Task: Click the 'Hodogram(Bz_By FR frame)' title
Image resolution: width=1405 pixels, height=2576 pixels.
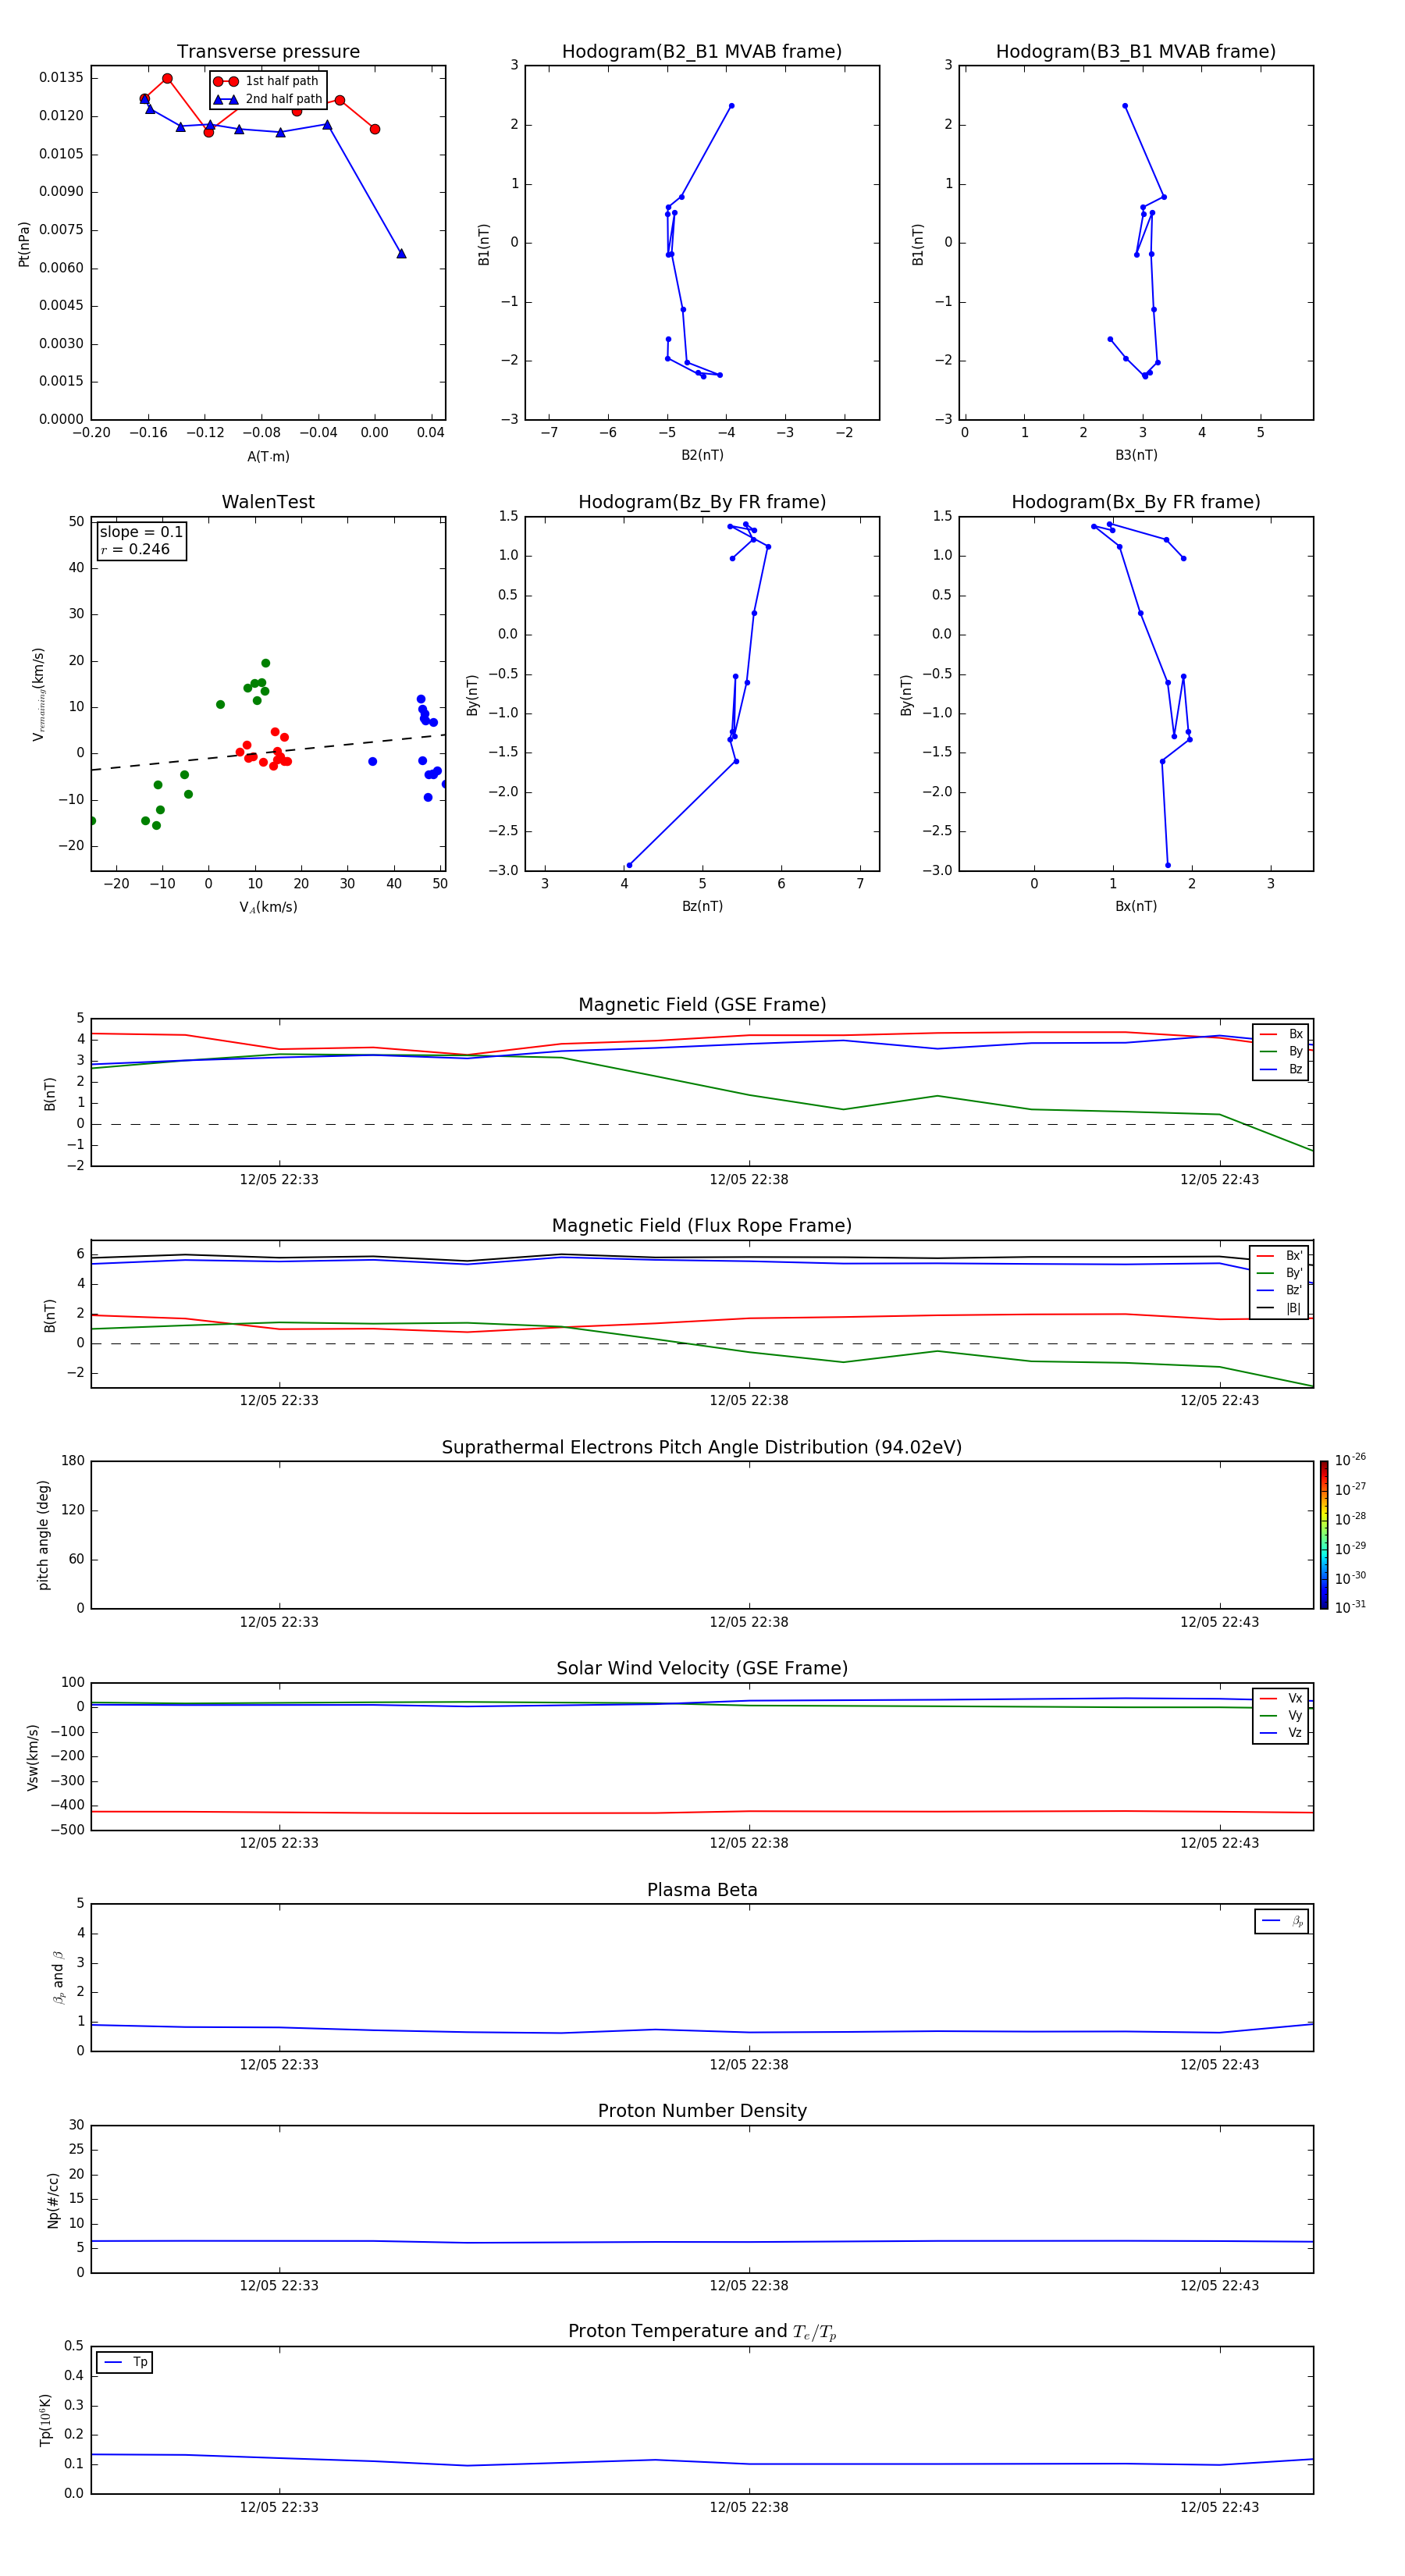Action: pos(702,502)
